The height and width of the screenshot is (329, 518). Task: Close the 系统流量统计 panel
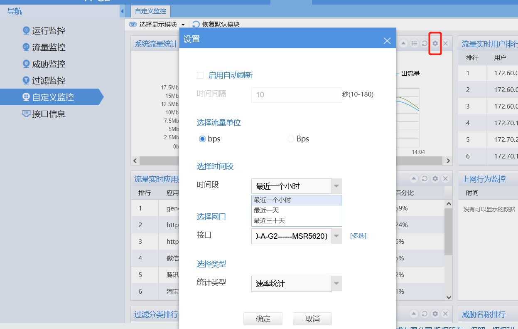(445, 43)
